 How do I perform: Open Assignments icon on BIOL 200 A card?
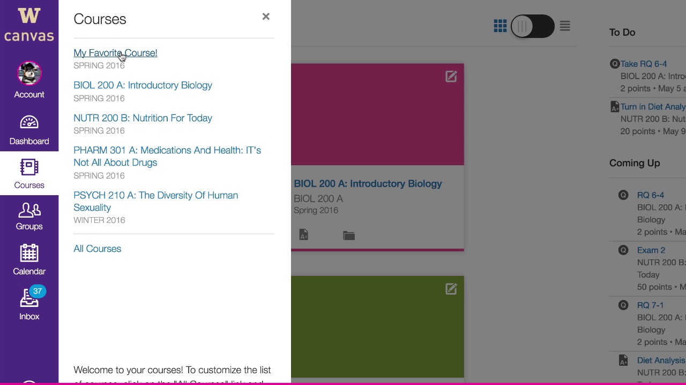pyautogui.click(x=304, y=235)
